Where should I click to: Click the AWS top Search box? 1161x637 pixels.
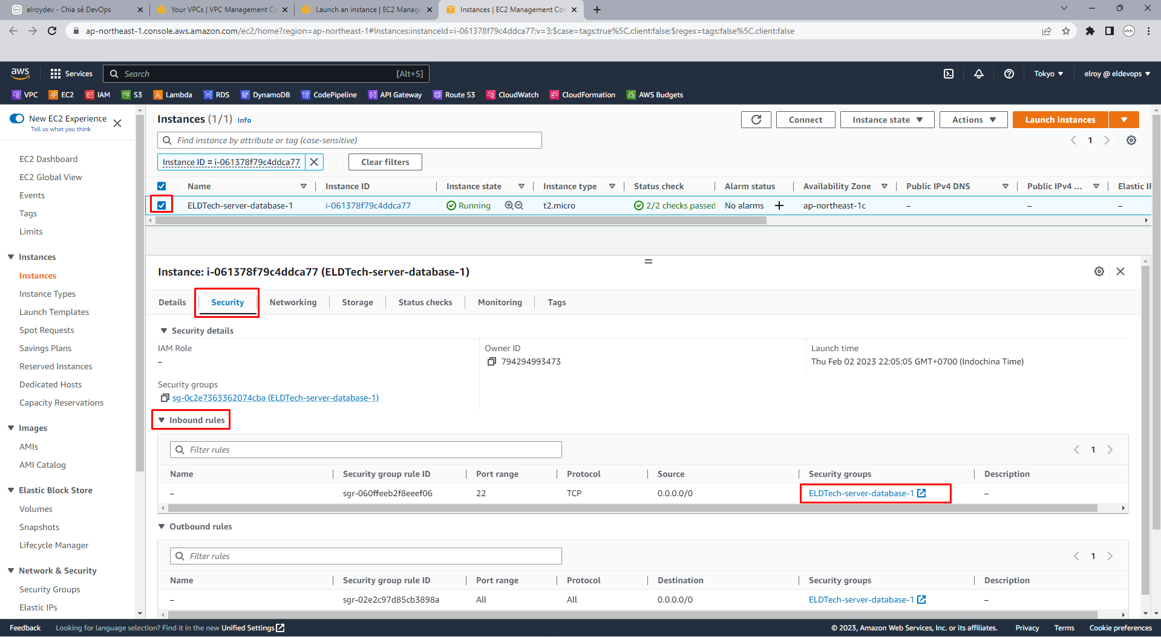coord(266,74)
